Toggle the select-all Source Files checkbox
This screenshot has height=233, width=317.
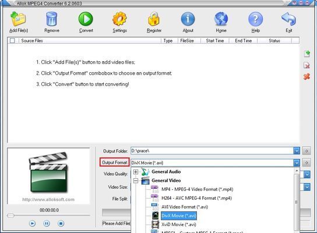[12, 41]
